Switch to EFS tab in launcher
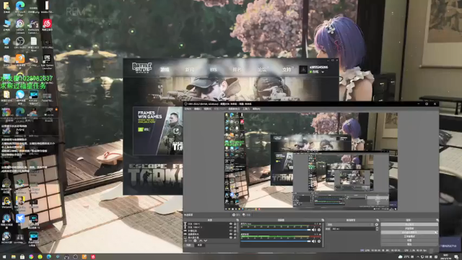 click(x=214, y=69)
